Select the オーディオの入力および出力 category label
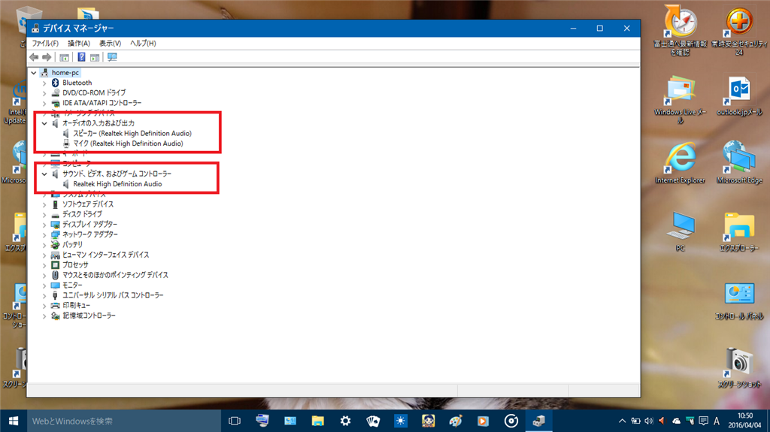 point(99,123)
